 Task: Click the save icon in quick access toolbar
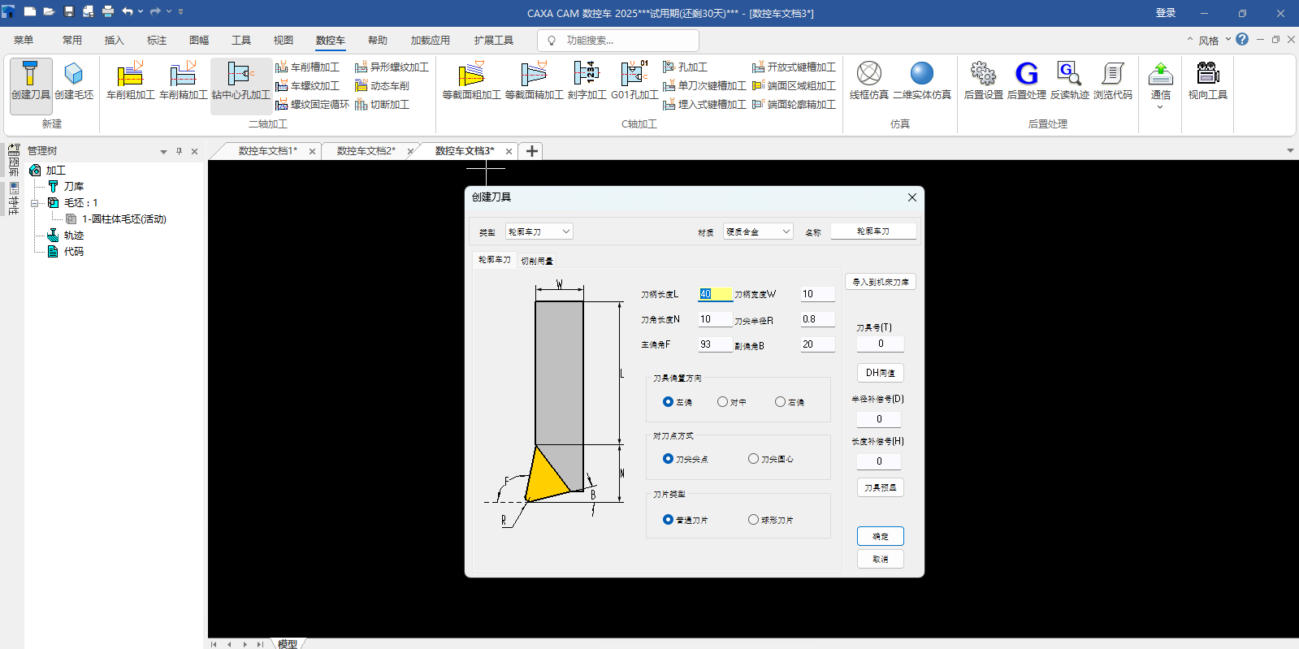pos(68,12)
